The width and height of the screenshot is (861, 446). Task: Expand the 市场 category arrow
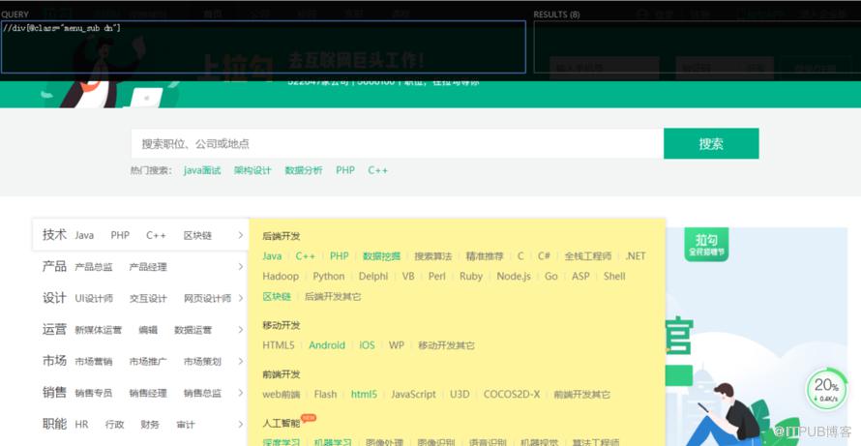pyautogui.click(x=241, y=361)
